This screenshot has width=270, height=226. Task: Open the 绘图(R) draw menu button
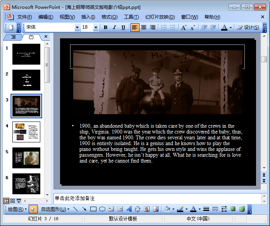tap(17, 209)
